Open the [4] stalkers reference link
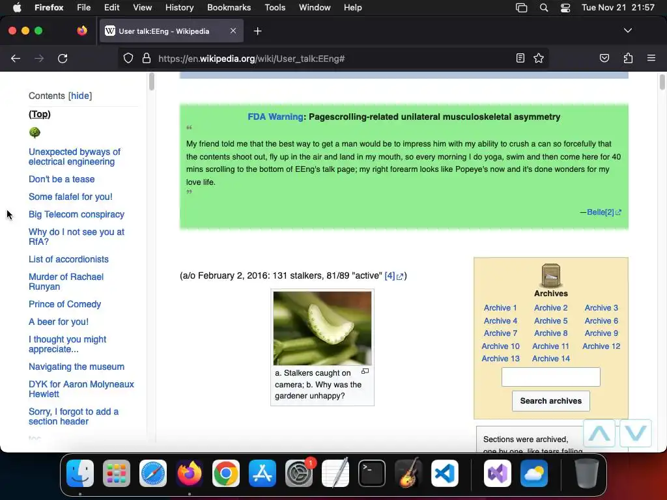This screenshot has width=667, height=500. pyautogui.click(x=393, y=276)
